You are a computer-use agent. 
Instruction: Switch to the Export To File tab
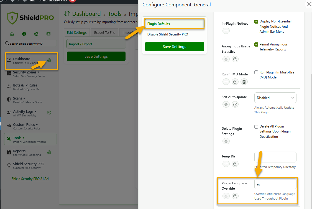(104, 32)
